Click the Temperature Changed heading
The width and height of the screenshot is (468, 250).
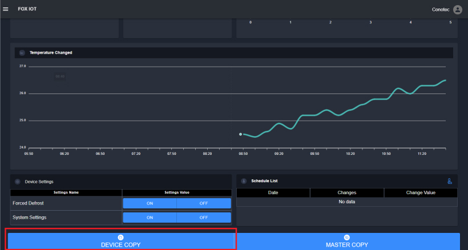51,53
